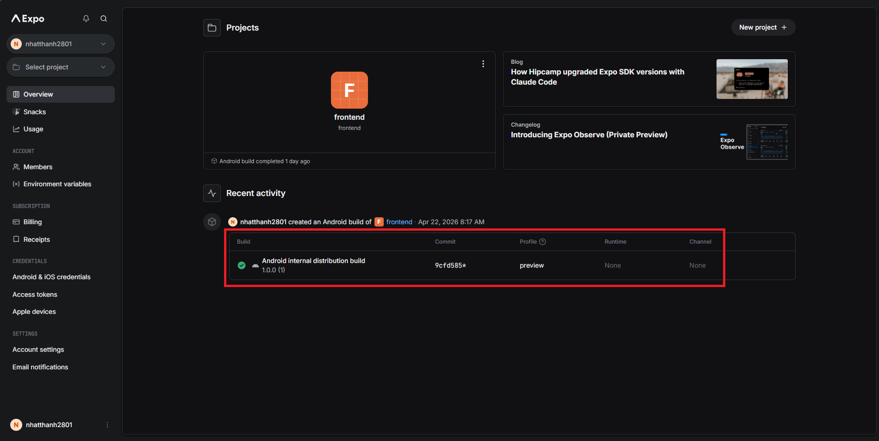The image size is (879, 441).
Task: Click the Android platform icon in build row
Action: [256, 266]
